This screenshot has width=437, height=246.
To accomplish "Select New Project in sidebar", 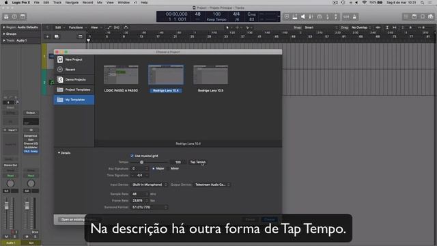I will click(x=74, y=59).
